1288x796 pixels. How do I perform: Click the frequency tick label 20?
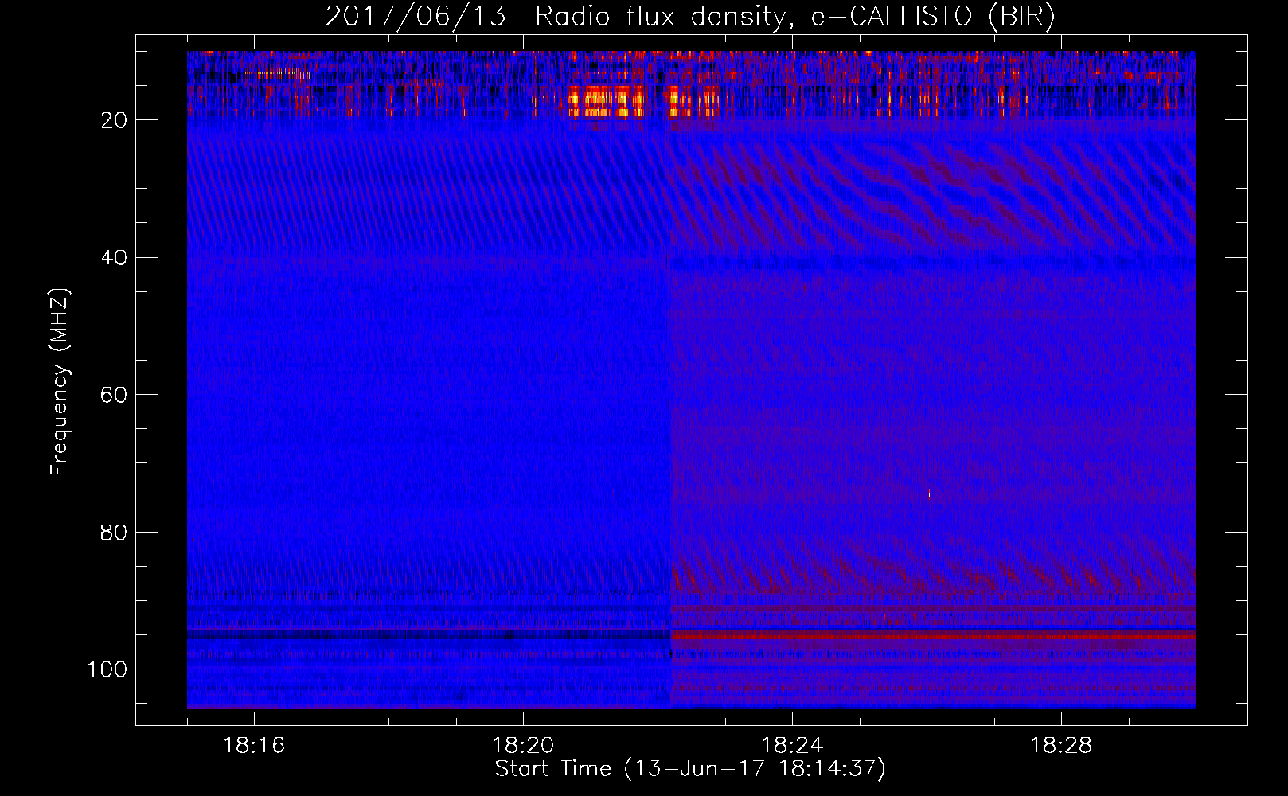click(x=114, y=120)
